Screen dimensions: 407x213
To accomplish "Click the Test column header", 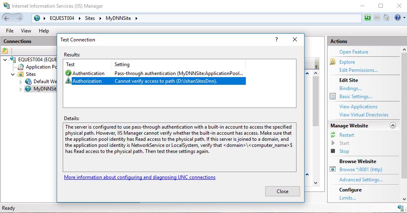I will 88,64.
